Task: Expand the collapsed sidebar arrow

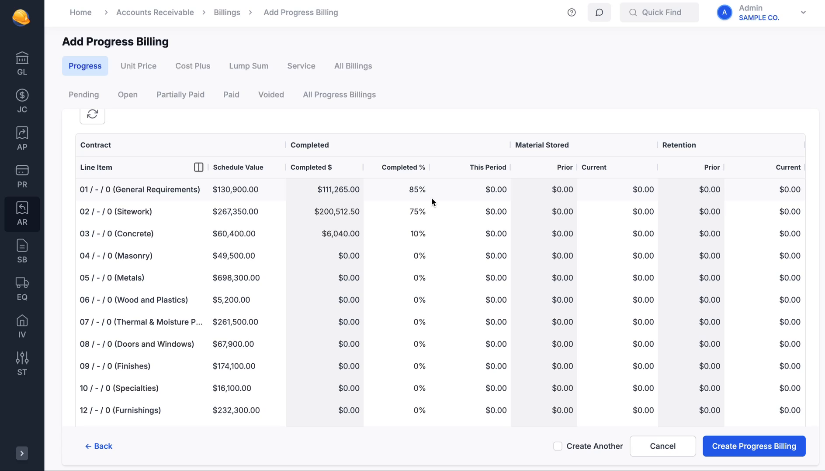Action: [x=22, y=453]
